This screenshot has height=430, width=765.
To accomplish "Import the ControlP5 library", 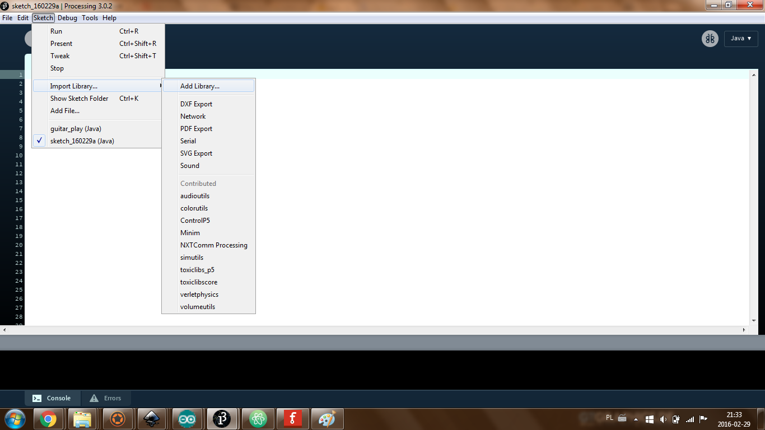I will click(208, 221).
